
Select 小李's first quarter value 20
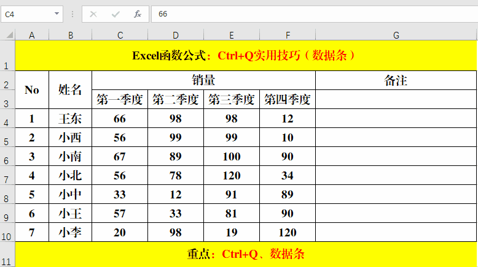(120, 232)
